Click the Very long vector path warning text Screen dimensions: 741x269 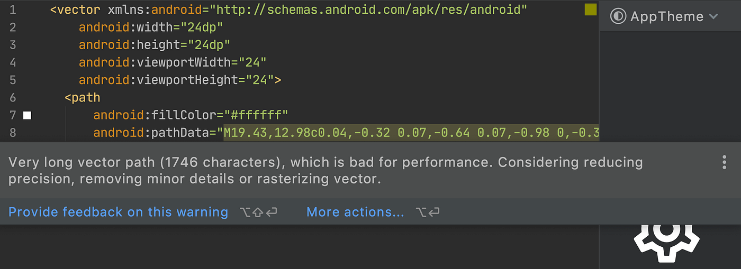click(x=326, y=170)
